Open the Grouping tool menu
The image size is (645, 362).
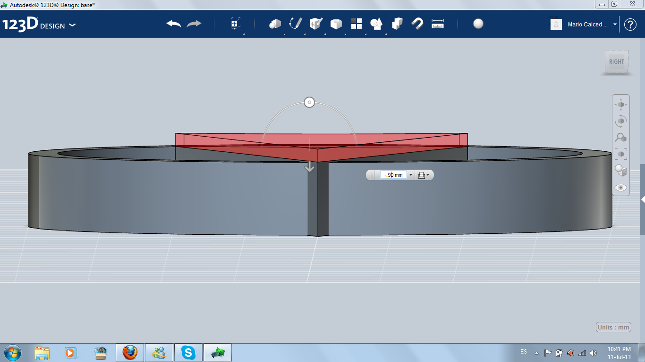(376, 24)
